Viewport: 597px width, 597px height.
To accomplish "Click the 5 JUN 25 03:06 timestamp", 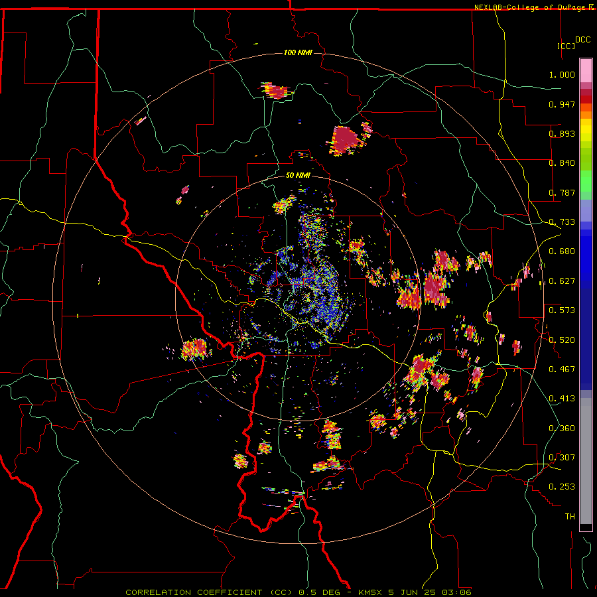I will (x=430, y=592).
